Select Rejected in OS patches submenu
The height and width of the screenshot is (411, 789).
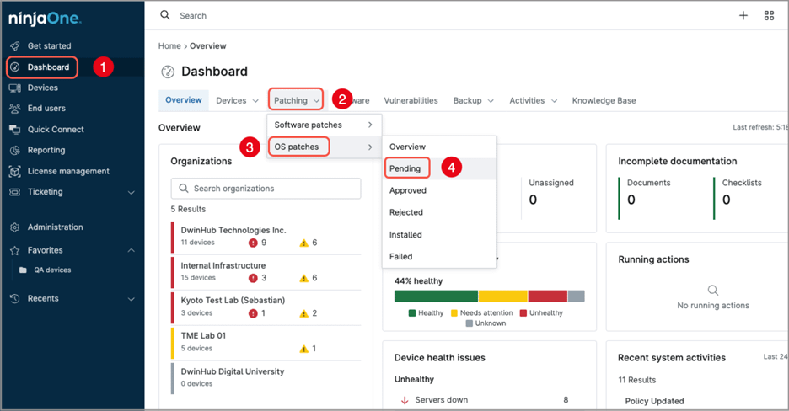[439, 212]
